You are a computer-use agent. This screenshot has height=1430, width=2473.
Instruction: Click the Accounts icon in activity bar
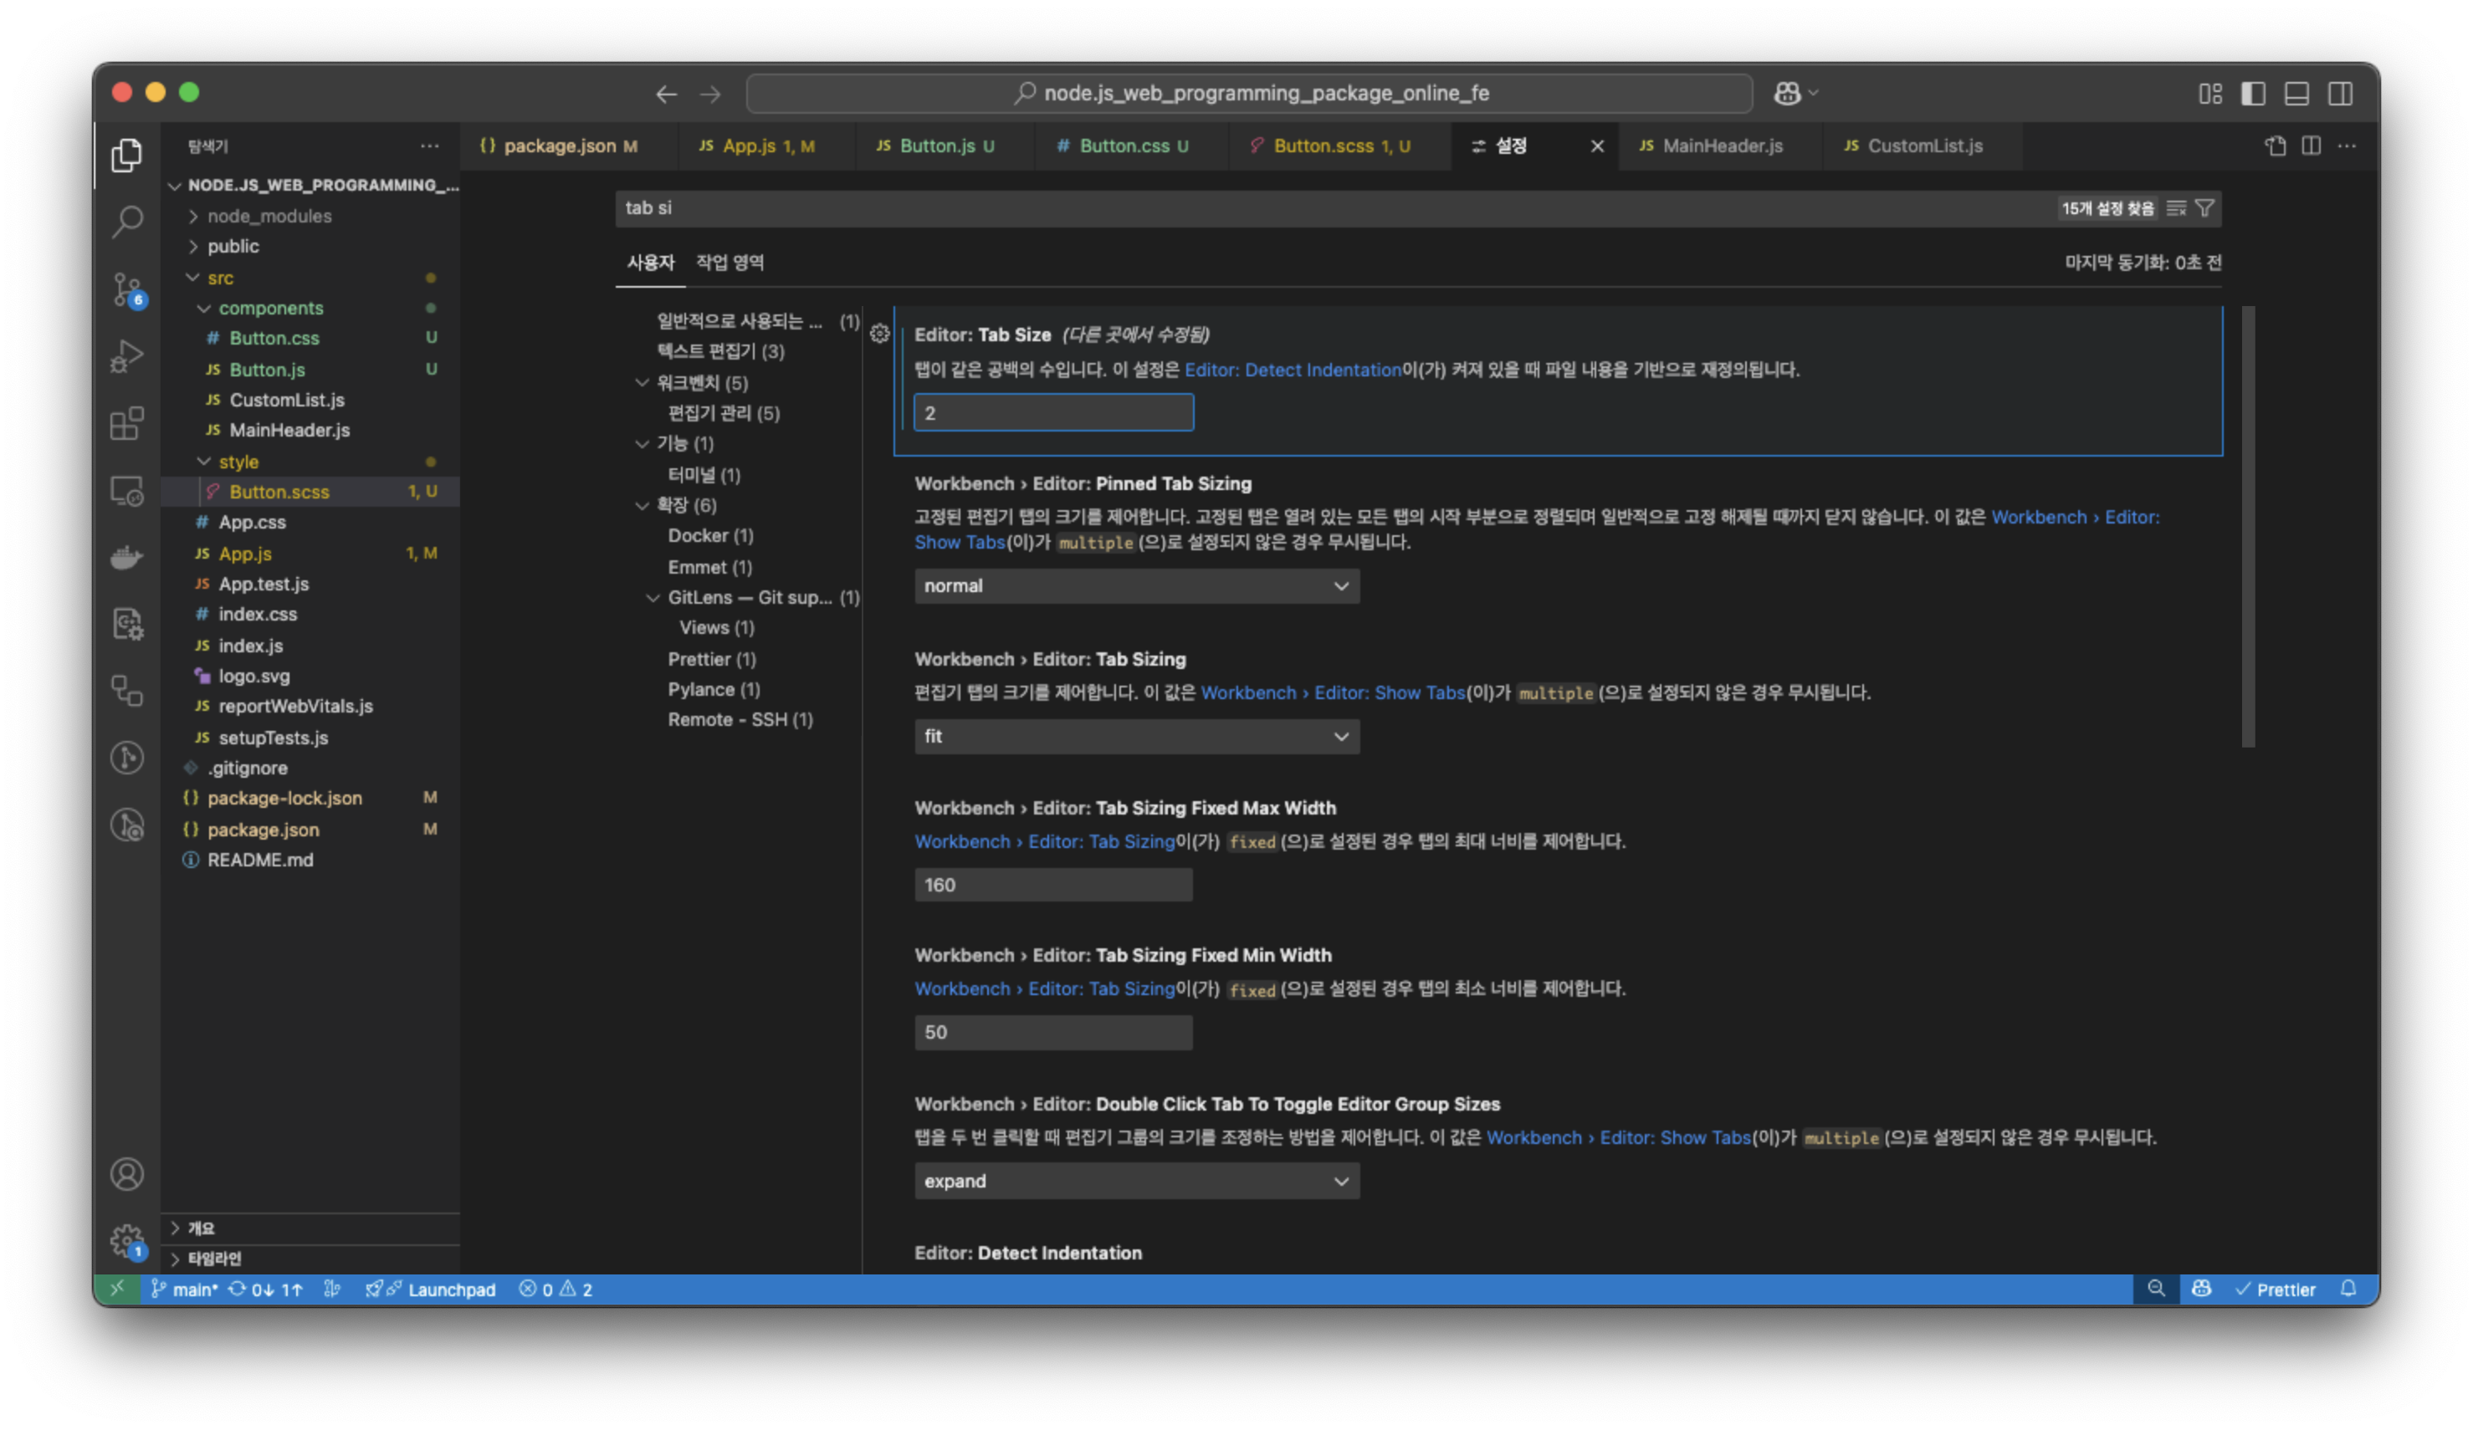click(126, 1174)
